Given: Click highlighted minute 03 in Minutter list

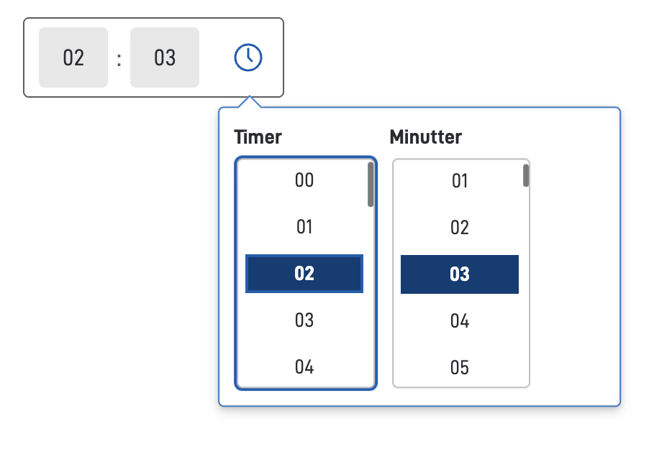Looking at the screenshot, I should pos(460,274).
